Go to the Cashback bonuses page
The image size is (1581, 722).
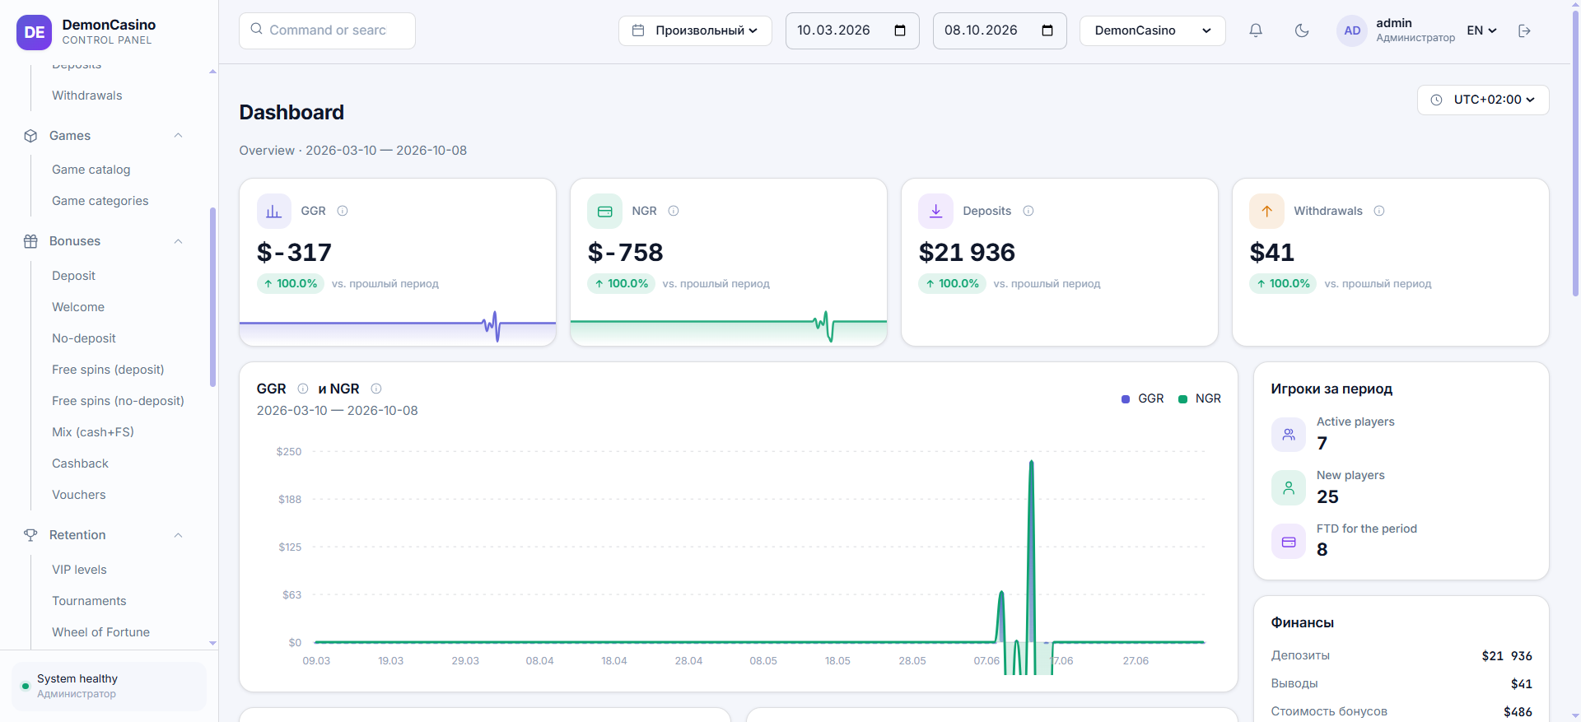pos(81,463)
